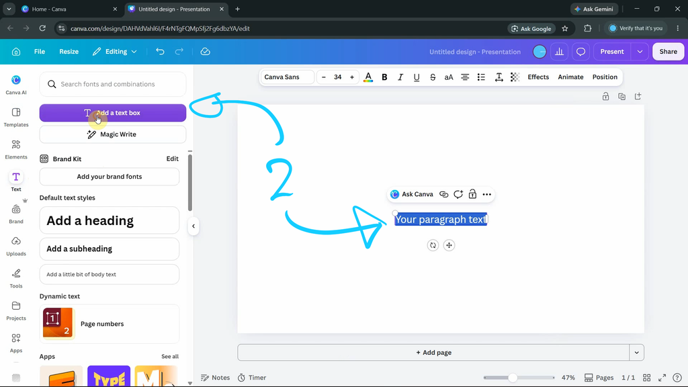See all apps link
The image size is (688, 387).
(x=170, y=356)
